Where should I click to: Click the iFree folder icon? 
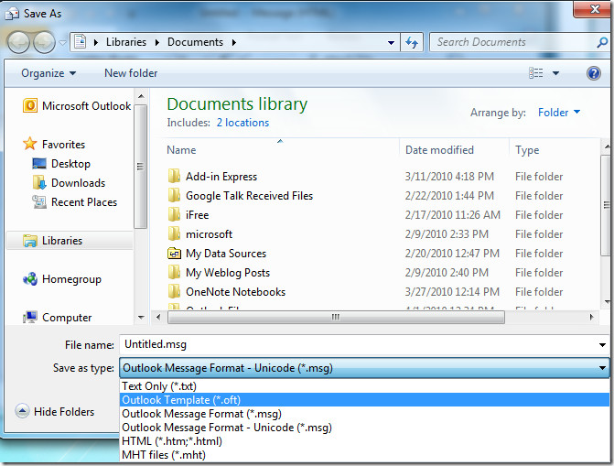point(174,215)
